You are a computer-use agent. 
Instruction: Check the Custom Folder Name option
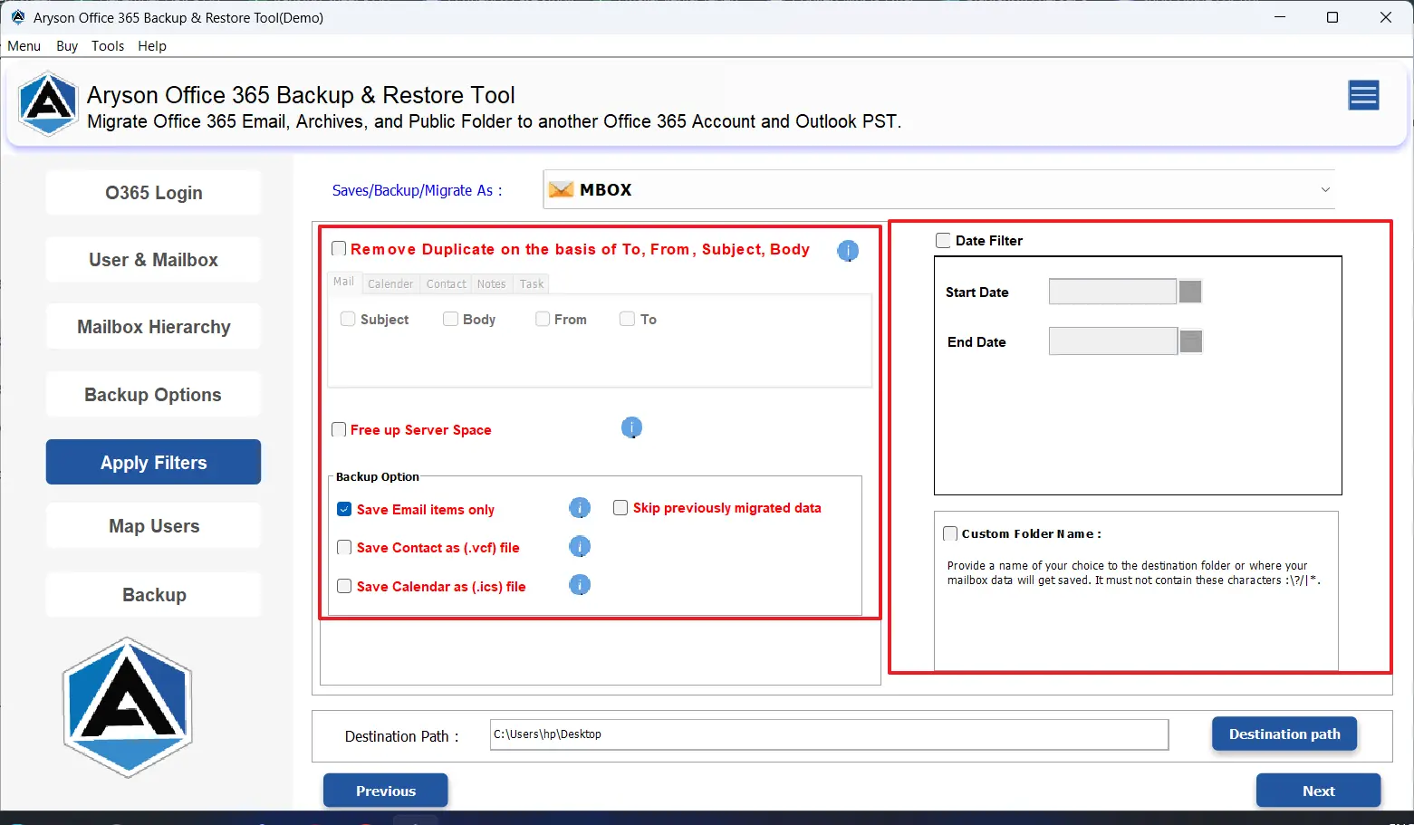pyautogui.click(x=950, y=534)
